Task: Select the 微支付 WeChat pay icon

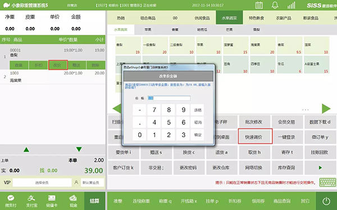Action: coord(11,198)
